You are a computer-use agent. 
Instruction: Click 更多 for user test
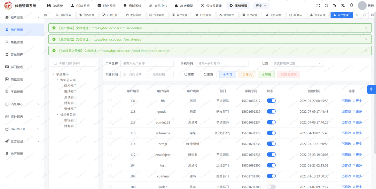(357, 165)
